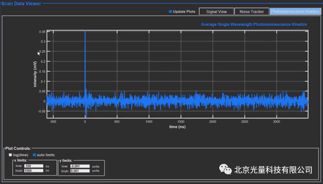
Task: Click the Scan Data Viewer panel title
Action: pyautogui.click(x=21, y=3)
